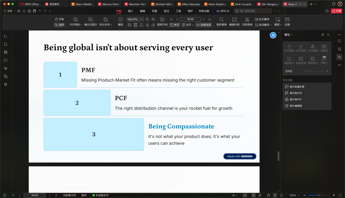Open the PDF转换 conversion dropdown
The width and height of the screenshot is (345, 198).
pyautogui.click(x=75, y=22)
